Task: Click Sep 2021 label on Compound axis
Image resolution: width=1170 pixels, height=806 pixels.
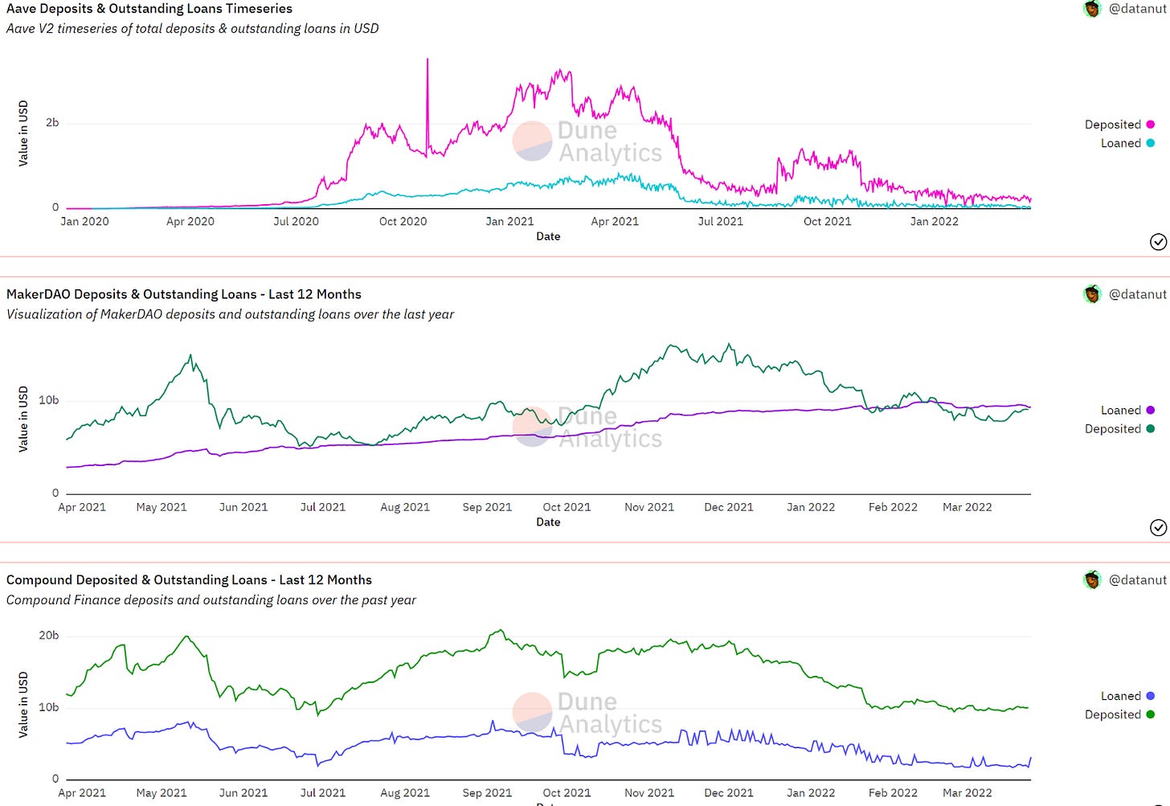Action: (487, 792)
